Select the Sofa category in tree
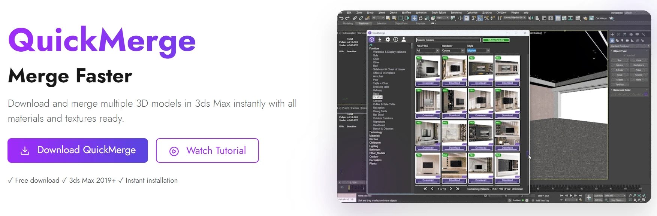The width and height of the screenshot is (657, 216). (x=376, y=55)
